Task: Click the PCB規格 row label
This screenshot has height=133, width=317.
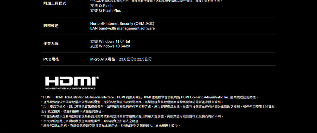Action: coord(51,59)
